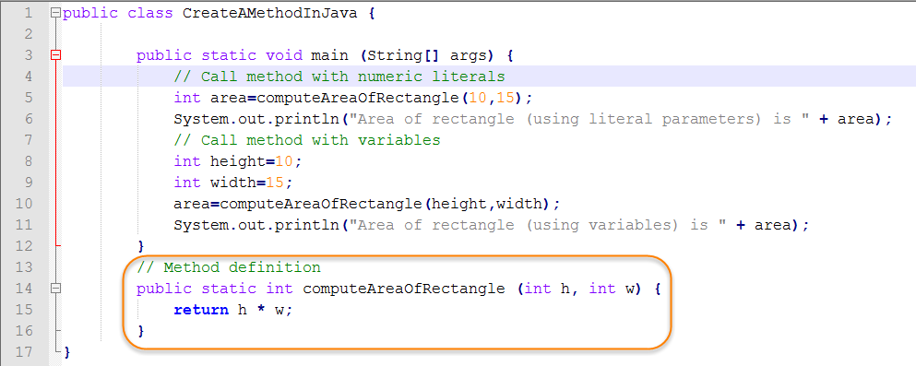Screen dimensions: 916x366
Task: Click the 'Method definition' comment
Action: 243,267
